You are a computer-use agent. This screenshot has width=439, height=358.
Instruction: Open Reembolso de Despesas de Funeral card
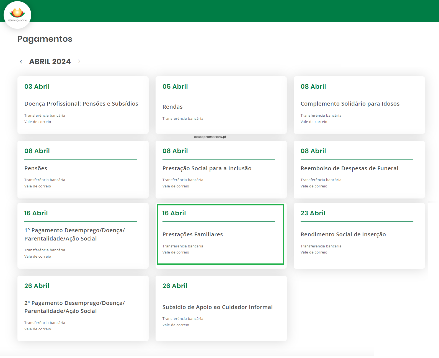359,169
